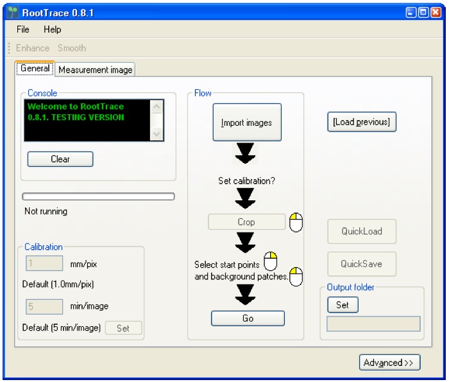Click the toolbar grip handle before Enhance
The image size is (449, 382).
(x=9, y=48)
